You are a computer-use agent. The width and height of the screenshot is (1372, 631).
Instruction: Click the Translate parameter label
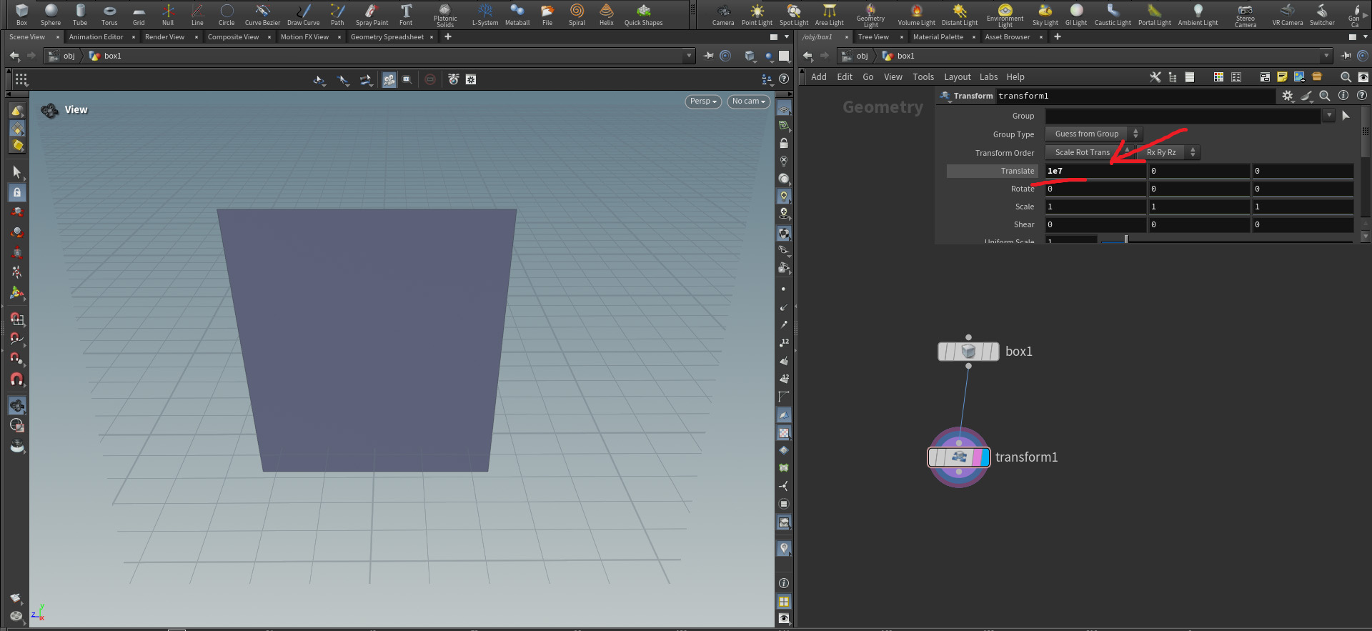point(1017,171)
